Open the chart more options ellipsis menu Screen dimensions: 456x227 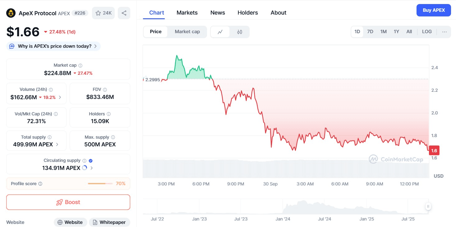point(444,32)
